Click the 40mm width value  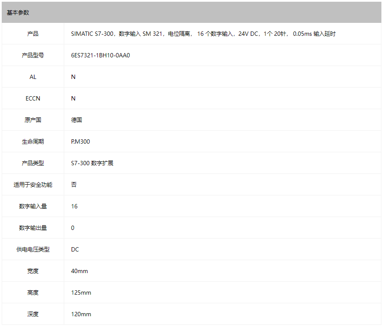coord(79,271)
